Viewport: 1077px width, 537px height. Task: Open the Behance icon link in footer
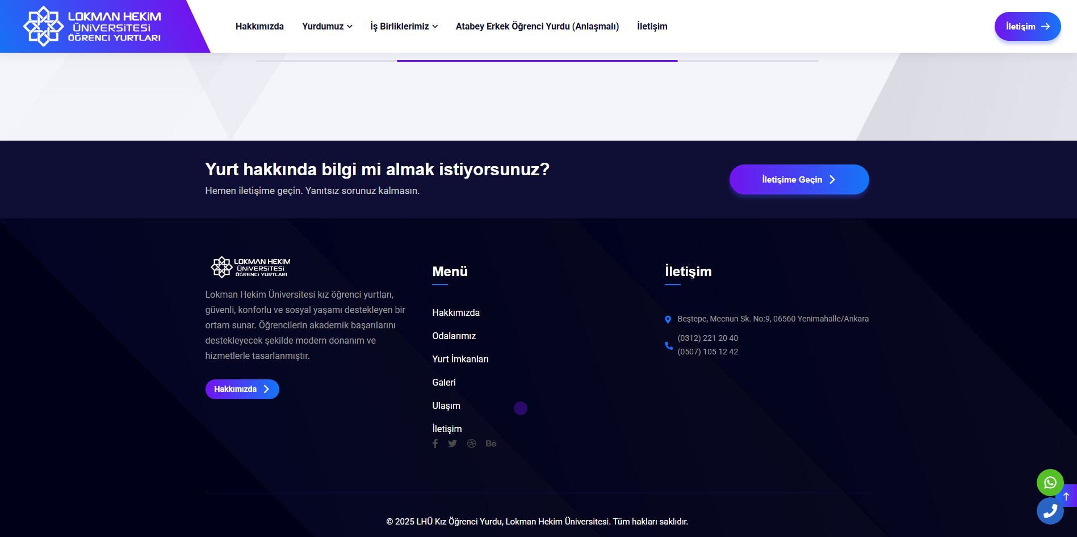click(x=491, y=443)
